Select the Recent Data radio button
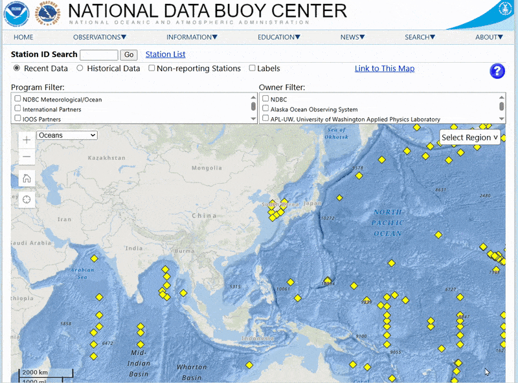The width and height of the screenshot is (518, 383). tap(17, 68)
